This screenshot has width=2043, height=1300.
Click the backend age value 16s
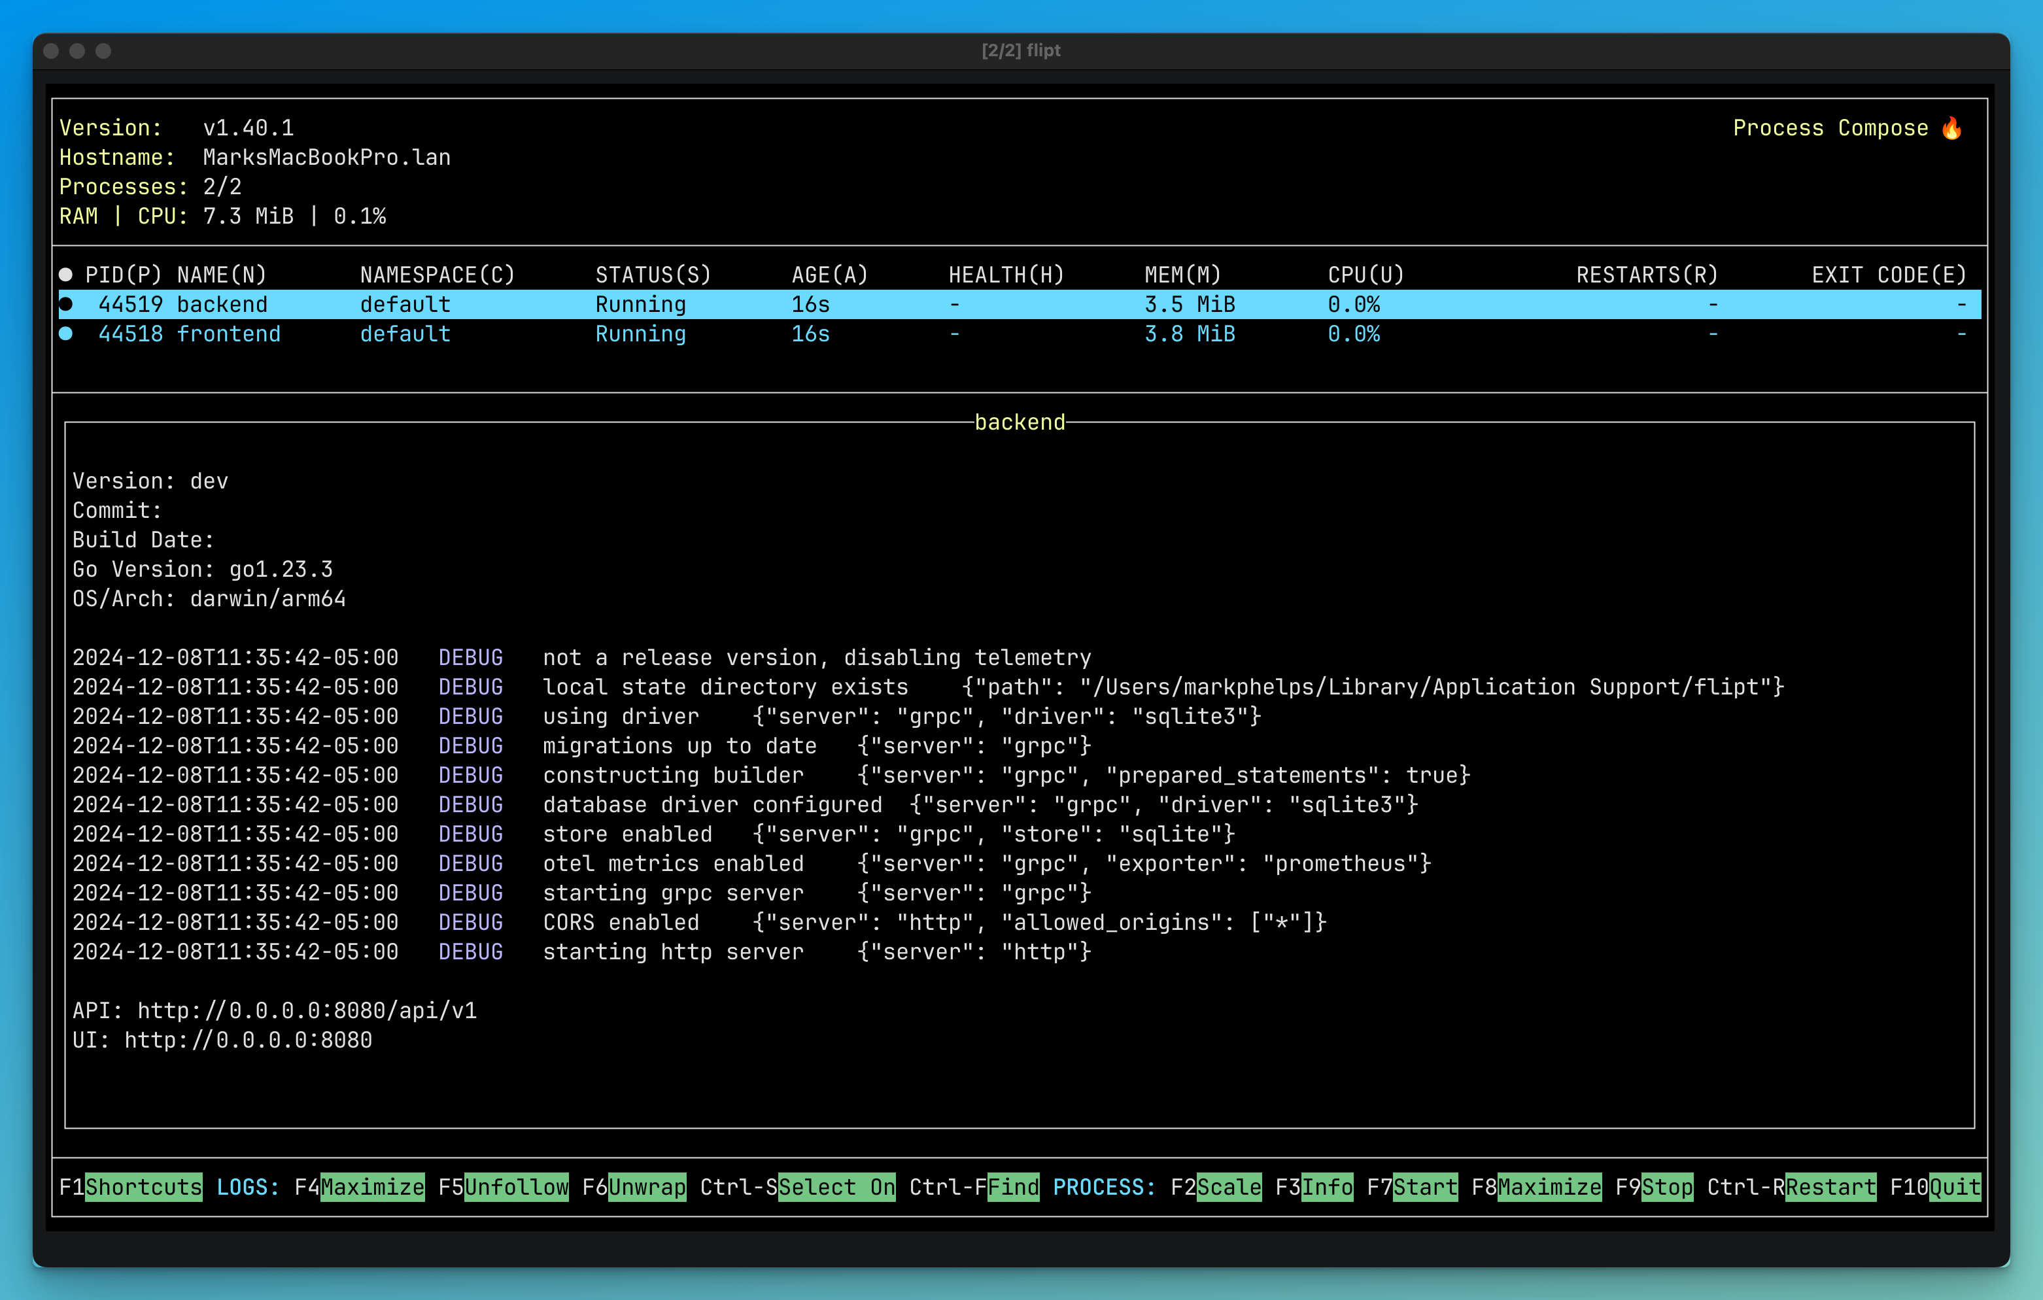pyautogui.click(x=810, y=304)
